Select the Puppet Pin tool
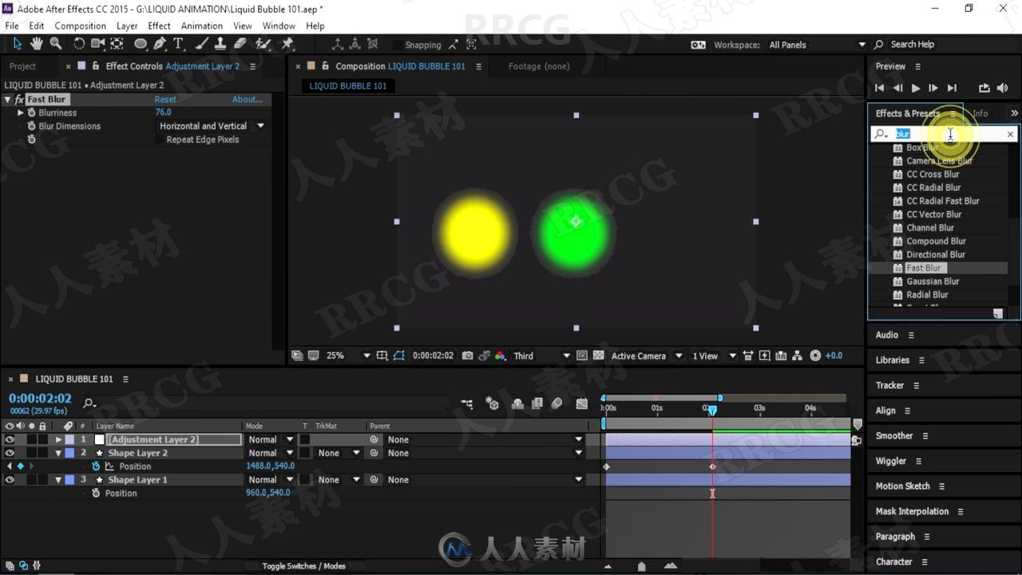 287,44
